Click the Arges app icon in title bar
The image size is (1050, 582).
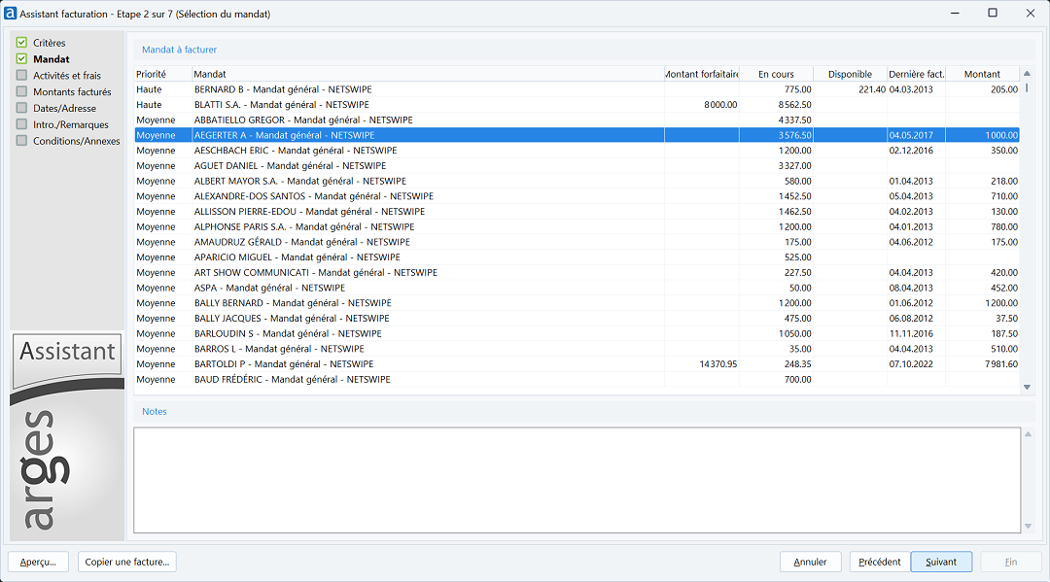coord(10,14)
